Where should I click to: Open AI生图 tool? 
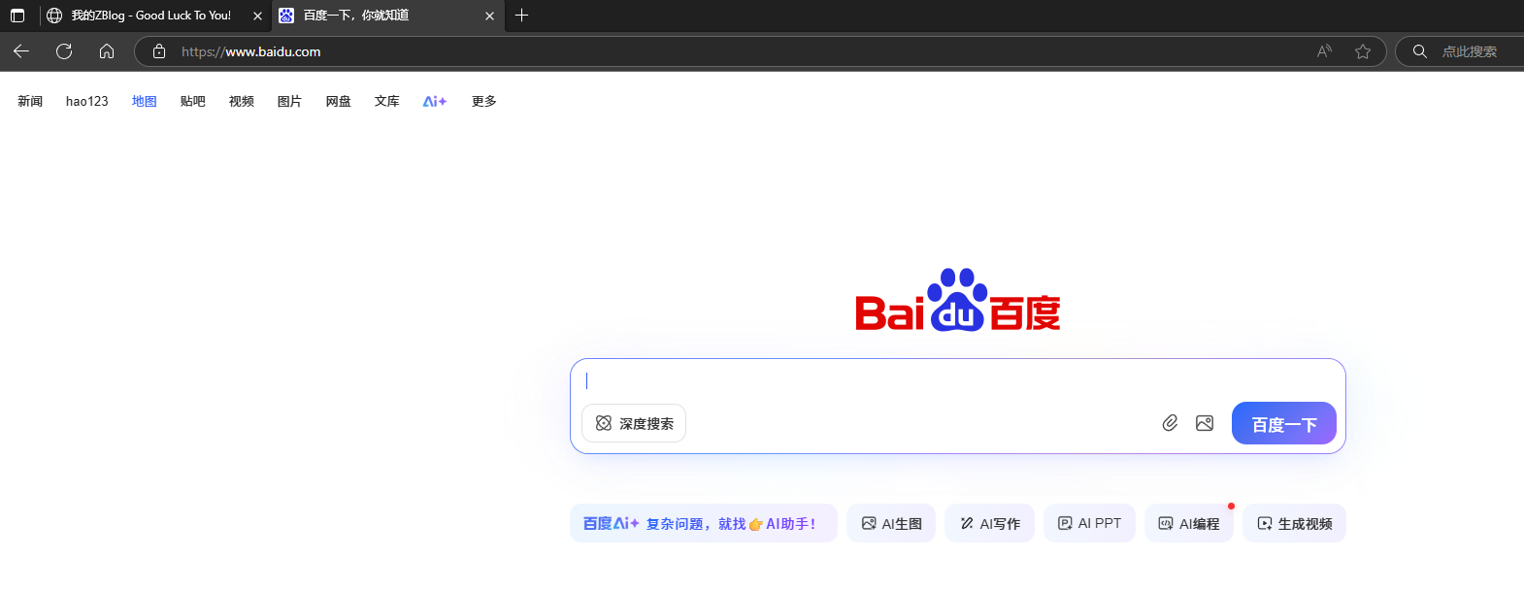[891, 523]
